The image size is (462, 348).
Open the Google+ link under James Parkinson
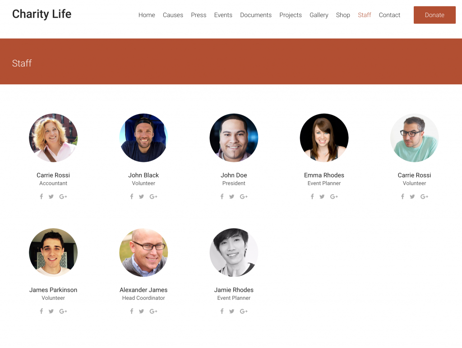63,311
